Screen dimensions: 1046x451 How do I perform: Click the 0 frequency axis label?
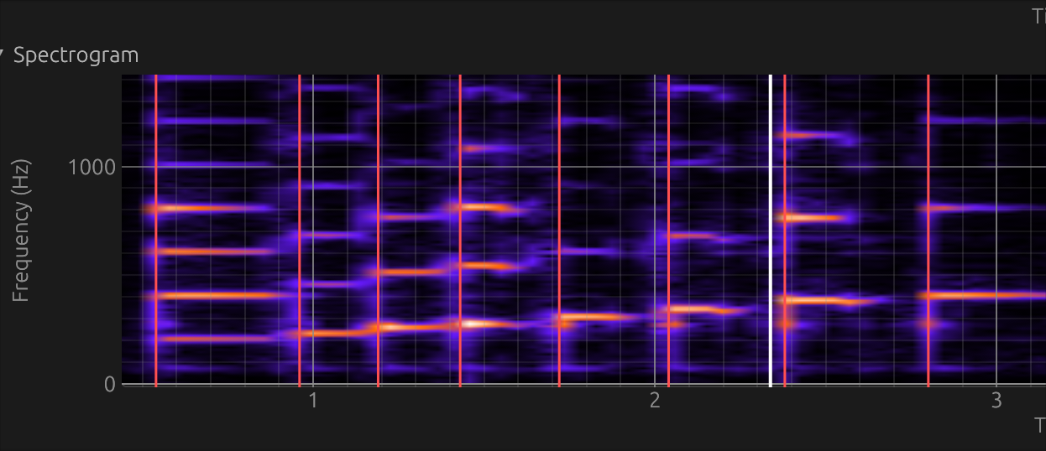coord(109,384)
